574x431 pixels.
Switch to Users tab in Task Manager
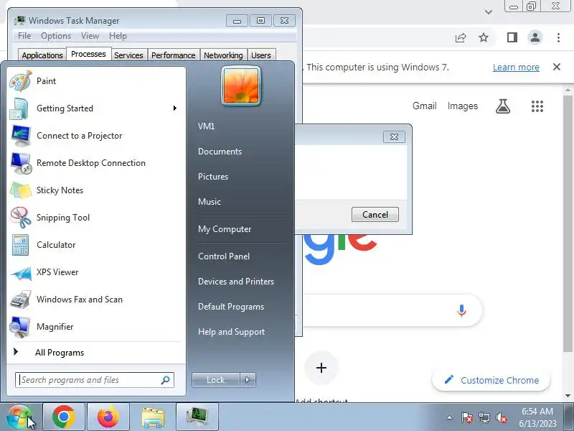point(261,55)
